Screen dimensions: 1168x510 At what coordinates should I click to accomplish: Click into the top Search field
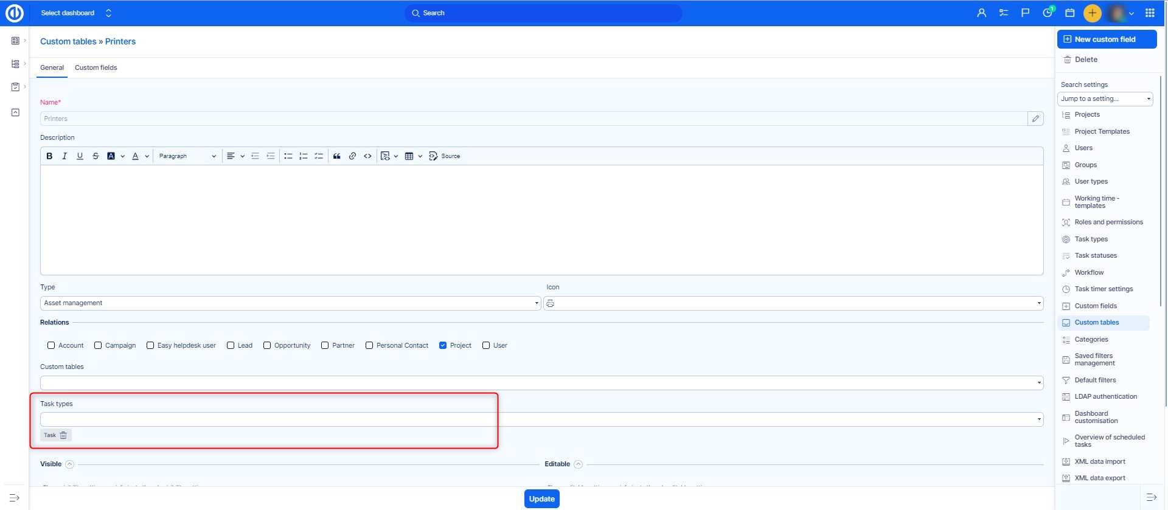pyautogui.click(x=543, y=13)
